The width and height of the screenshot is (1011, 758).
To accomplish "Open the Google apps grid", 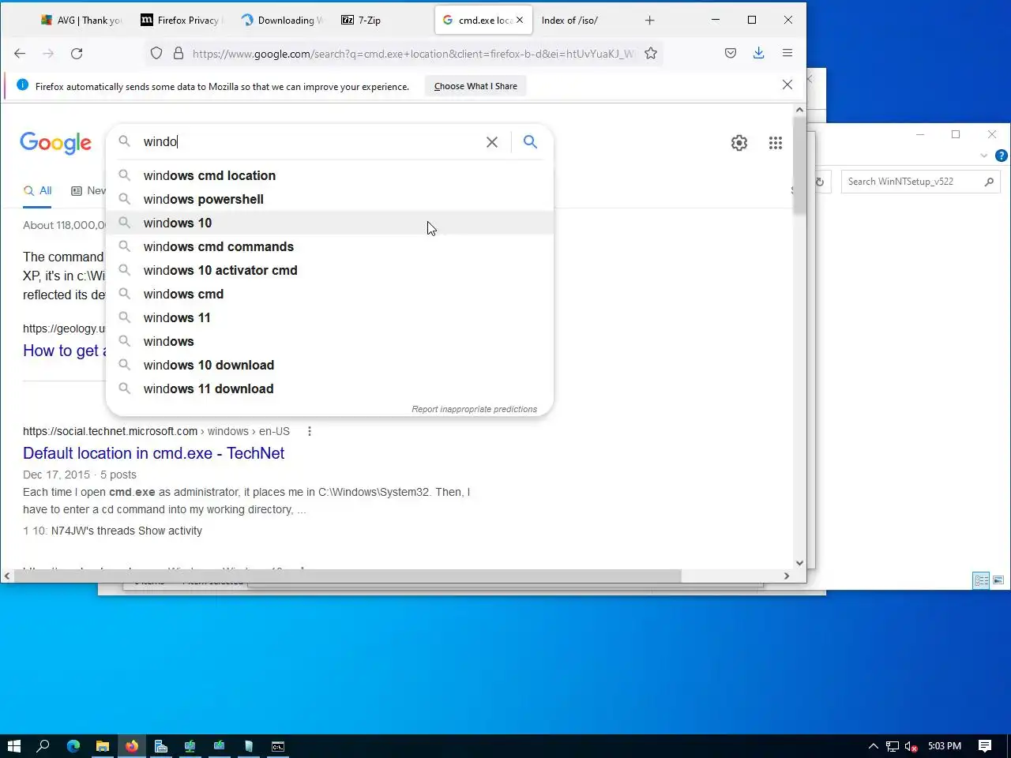I will click(x=776, y=143).
